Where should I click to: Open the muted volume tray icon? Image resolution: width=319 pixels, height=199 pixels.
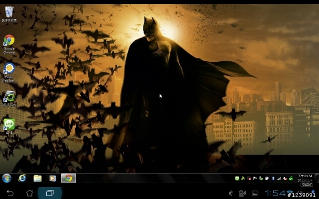pos(285,179)
